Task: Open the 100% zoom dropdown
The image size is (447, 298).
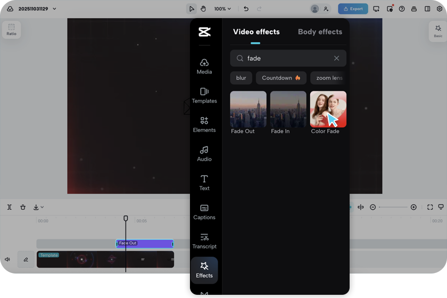Action: [x=222, y=9]
